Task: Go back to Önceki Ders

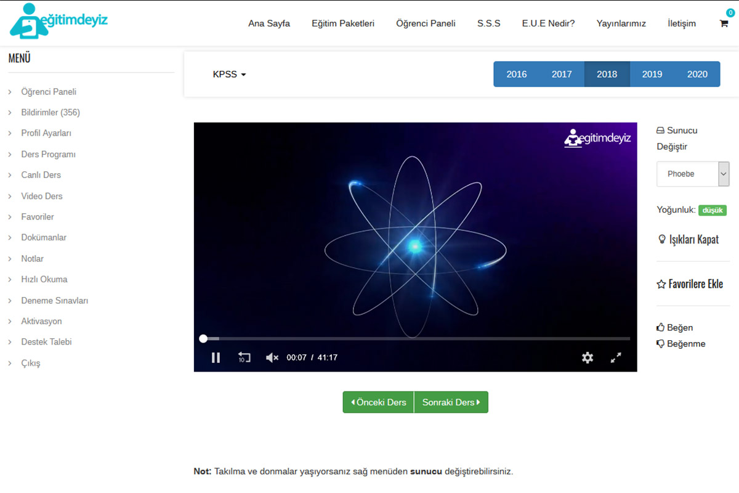Action: coord(379,402)
